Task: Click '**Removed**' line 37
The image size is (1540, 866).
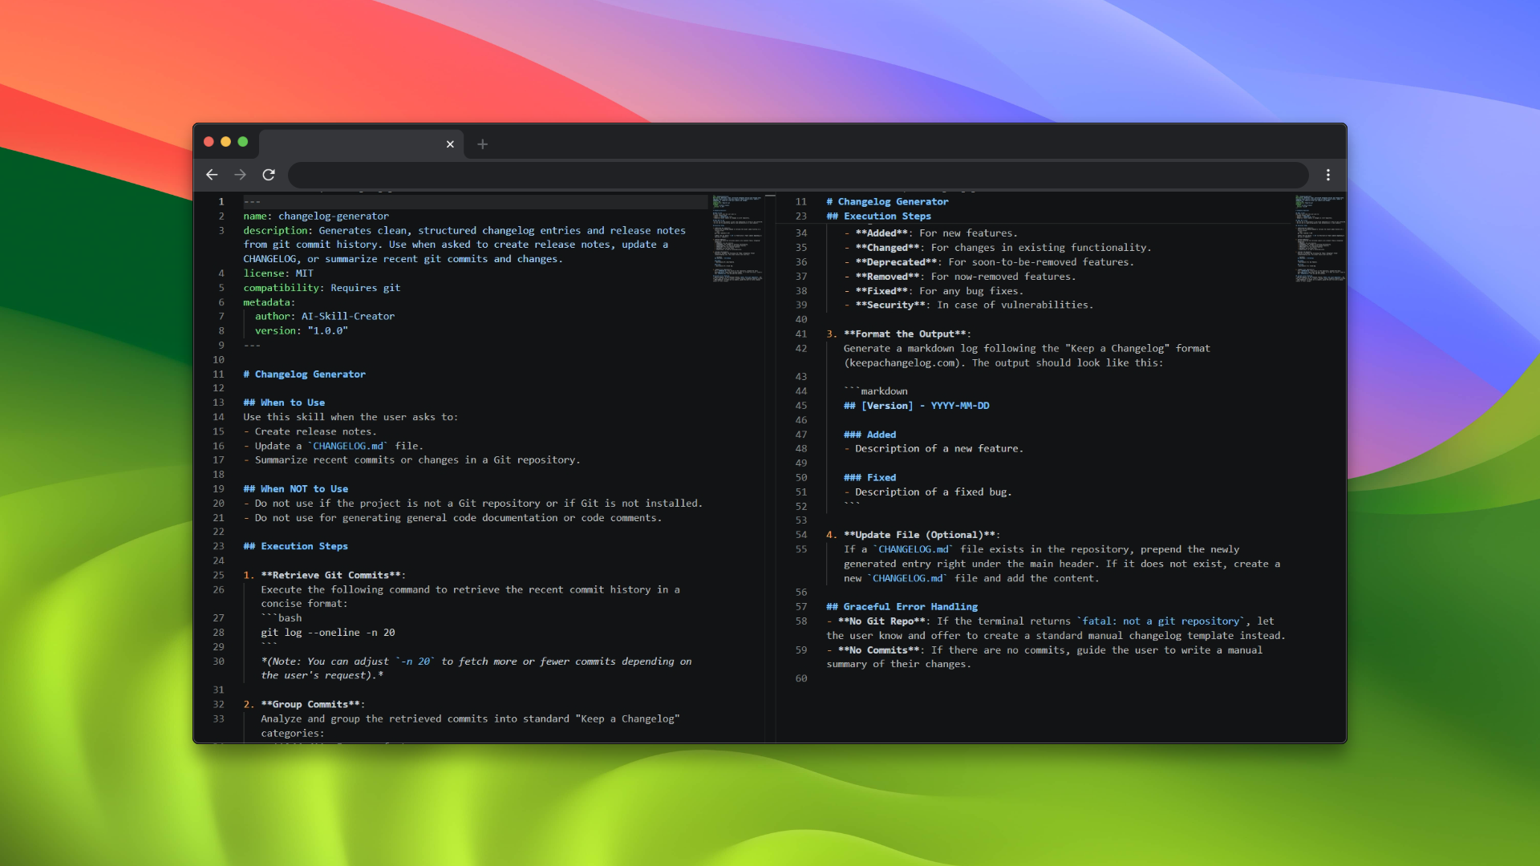Action: click(959, 277)
